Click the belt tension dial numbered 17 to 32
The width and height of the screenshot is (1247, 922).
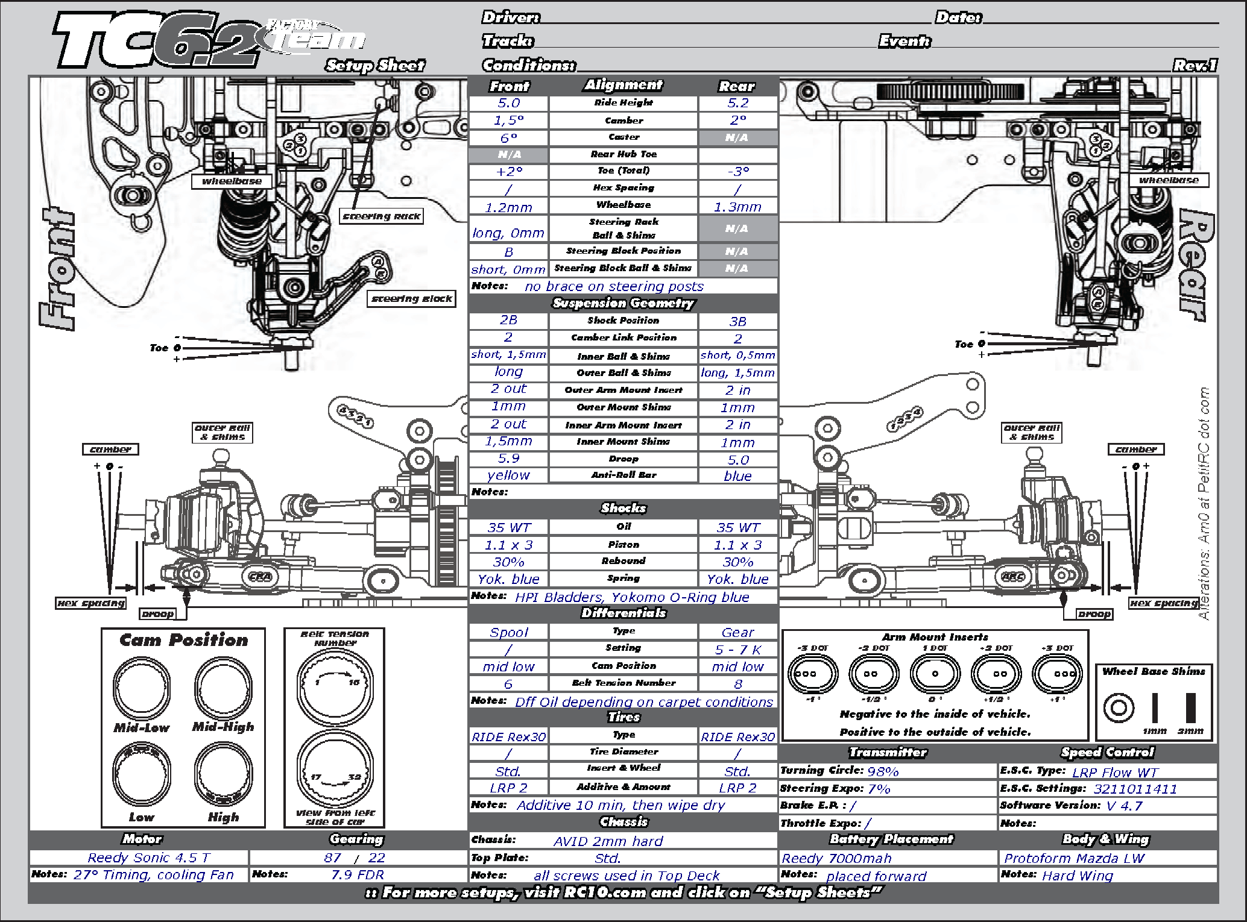tap(335, 768)
